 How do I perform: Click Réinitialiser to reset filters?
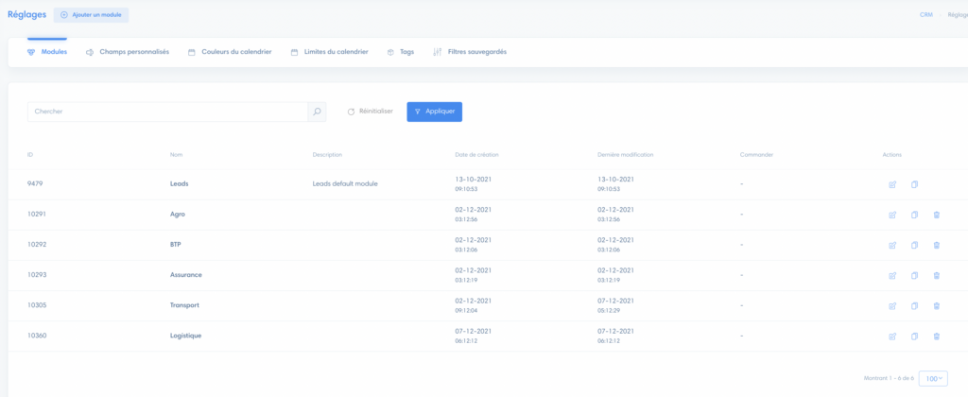(x=370, y=112)
